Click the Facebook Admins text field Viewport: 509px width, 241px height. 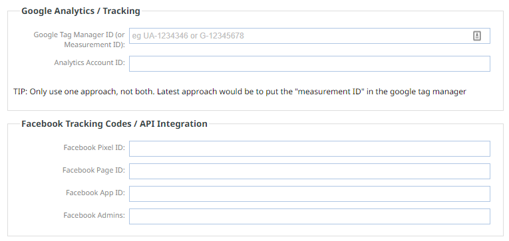point(309,216)
